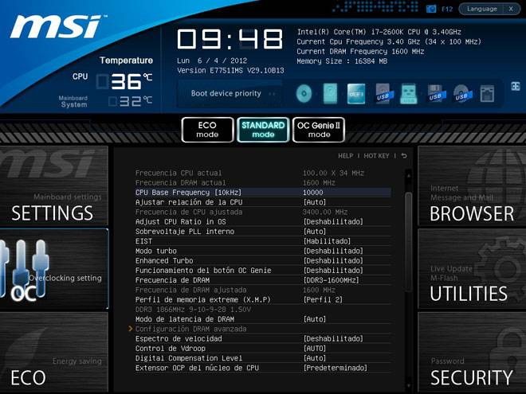Viewport: 526px width, 394px height.
Task: Open Extensor OCP del núcleo de CPU options
Action: point(263,368)
